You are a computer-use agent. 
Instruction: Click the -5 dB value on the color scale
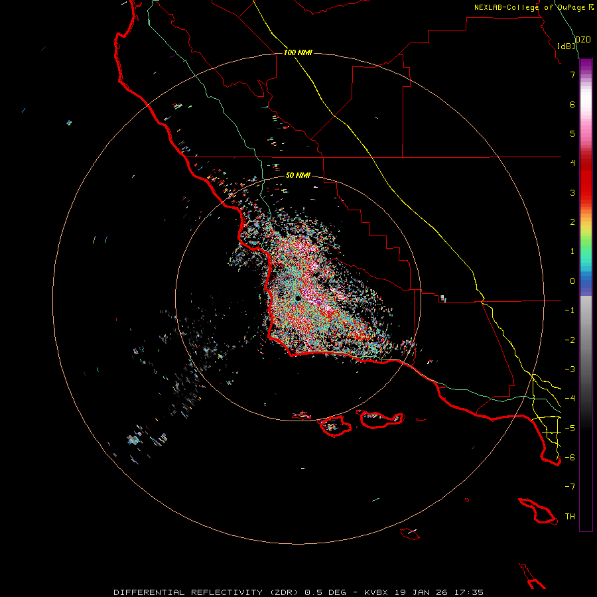pos(570,429)
